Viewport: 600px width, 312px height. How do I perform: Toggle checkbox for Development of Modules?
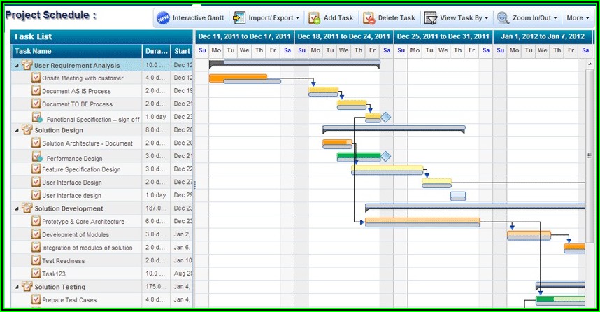tap(36, 234)
